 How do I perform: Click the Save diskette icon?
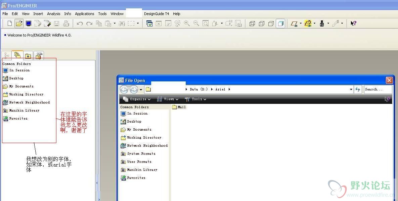coord(57,23)
